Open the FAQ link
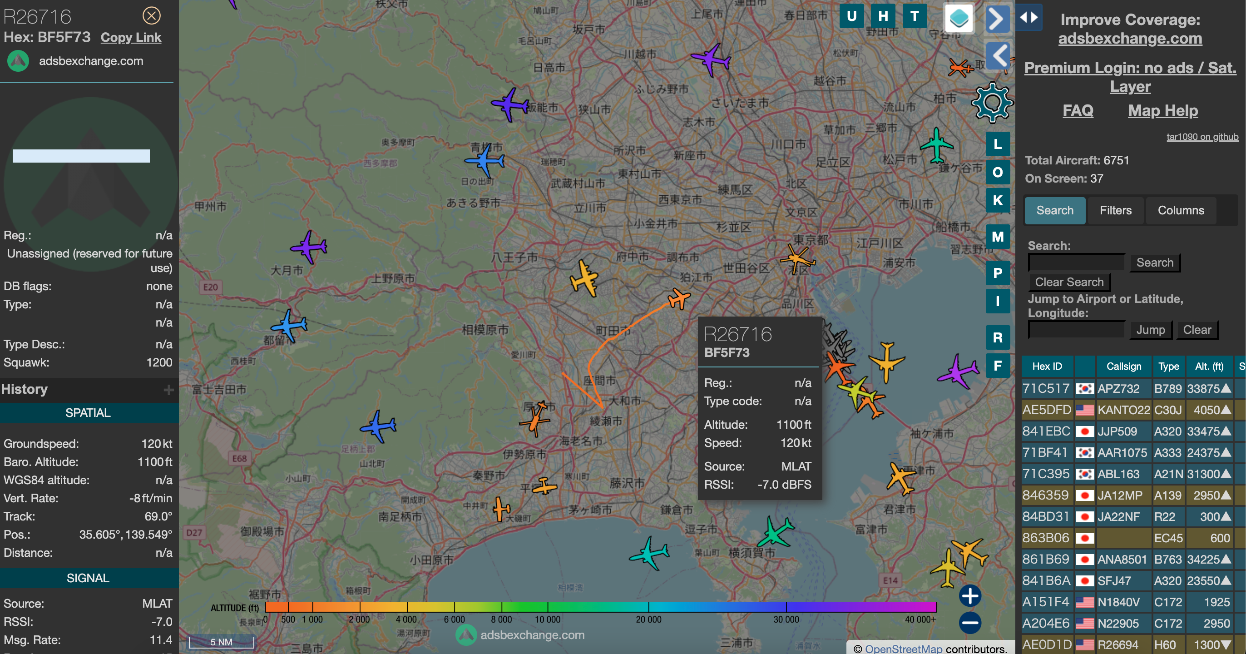The width and height of the screenshot is (1246, 654). (1078, 111)
